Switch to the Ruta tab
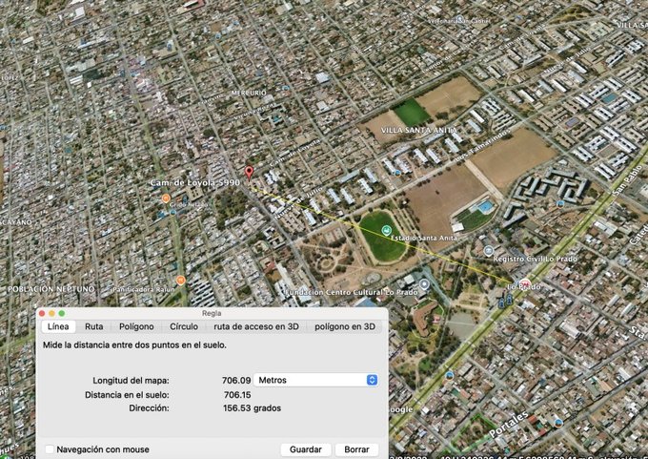The image size is (648, 459). coord(93,326)
